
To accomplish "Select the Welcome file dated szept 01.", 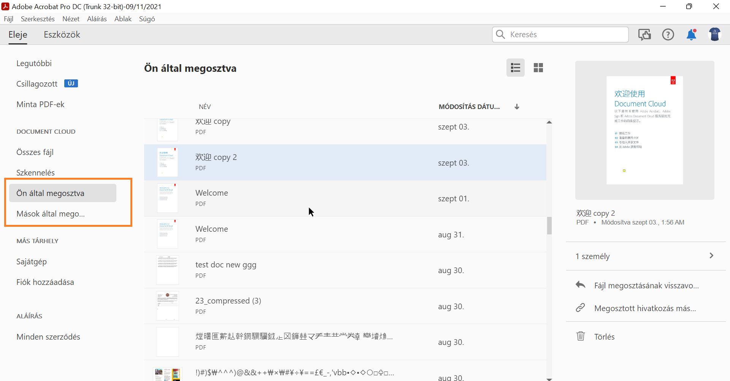I will 345,198.
